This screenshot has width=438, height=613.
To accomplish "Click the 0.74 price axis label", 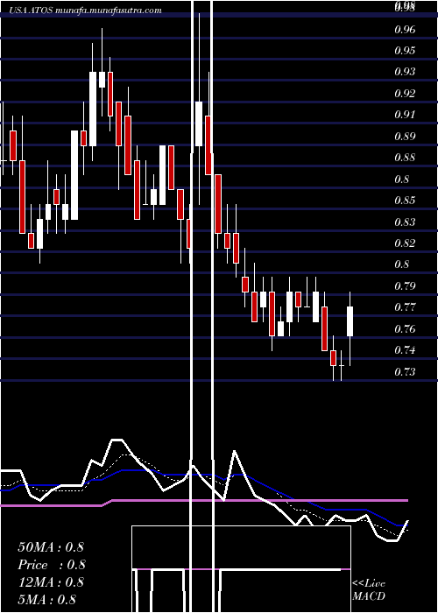I will pos(405,350).
